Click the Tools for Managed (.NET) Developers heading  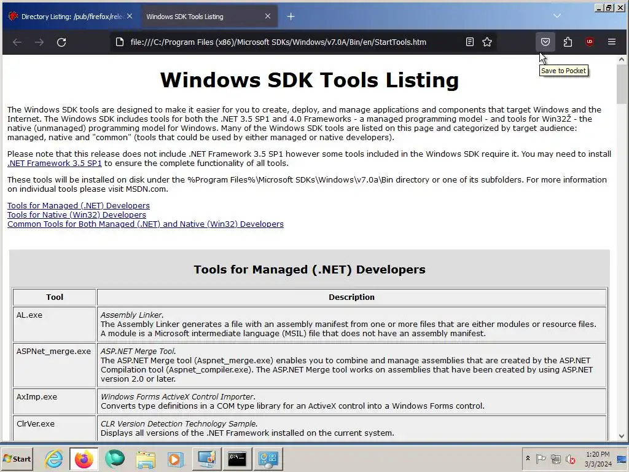click(310, 269)
